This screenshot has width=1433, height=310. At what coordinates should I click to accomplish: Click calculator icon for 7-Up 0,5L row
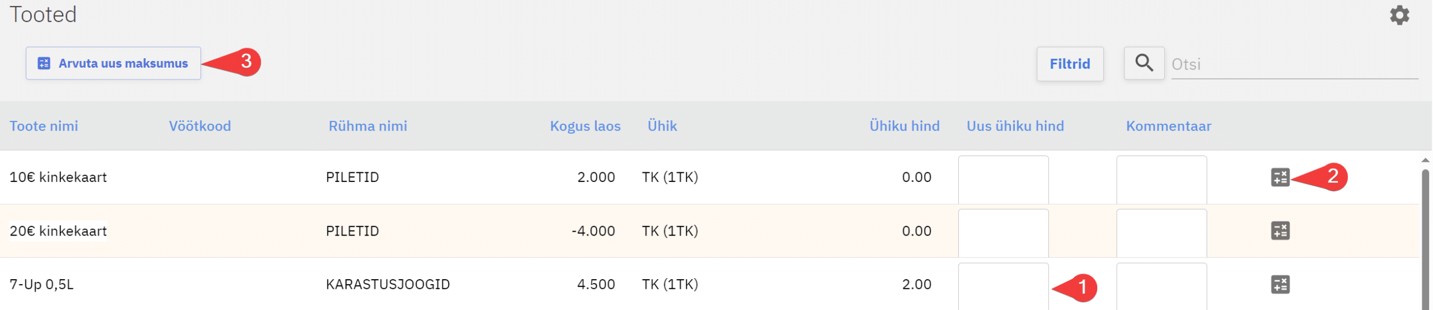click(x=1280, y=284)
